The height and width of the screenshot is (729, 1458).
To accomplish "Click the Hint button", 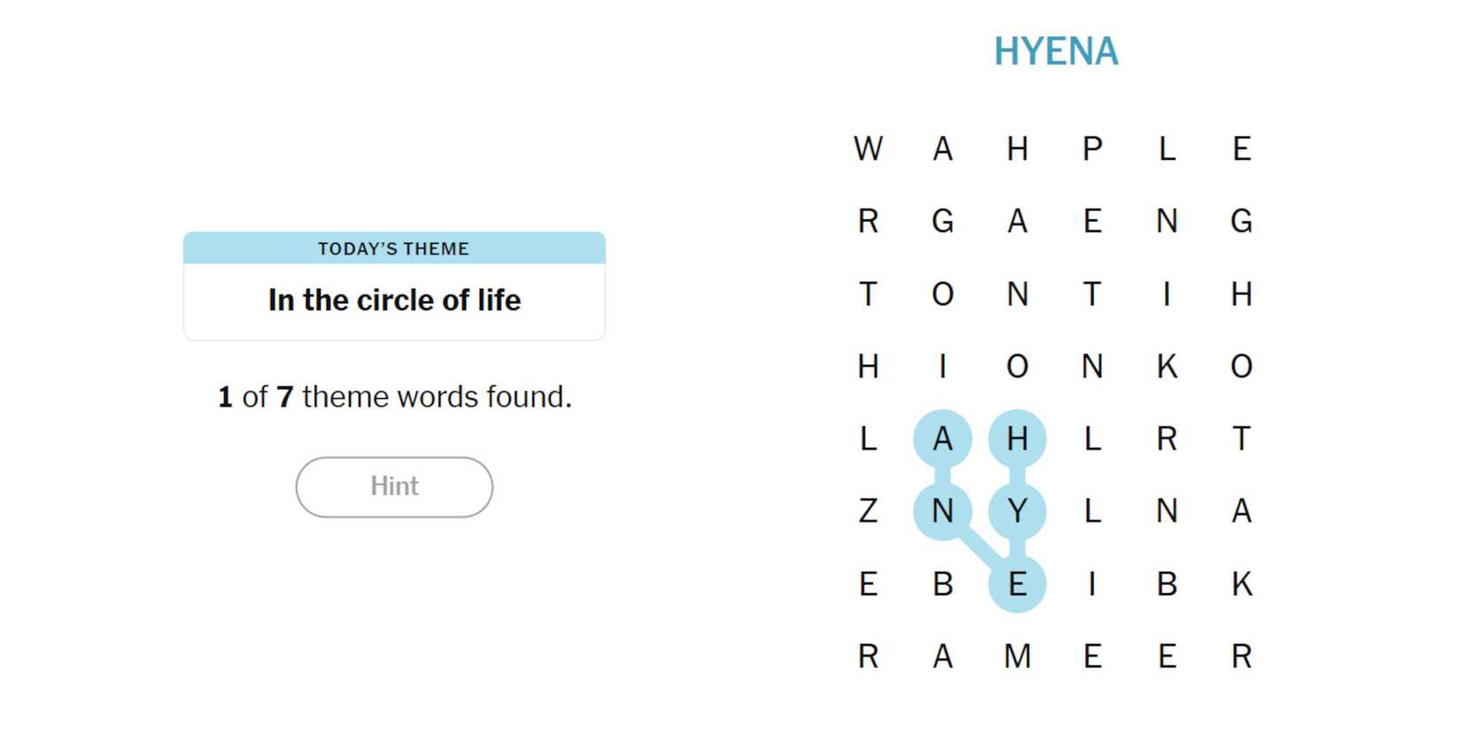I will click(x=394, y=487).
